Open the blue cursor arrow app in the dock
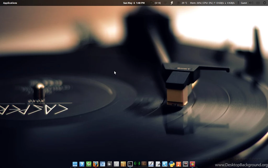 [x=165, y=164]
